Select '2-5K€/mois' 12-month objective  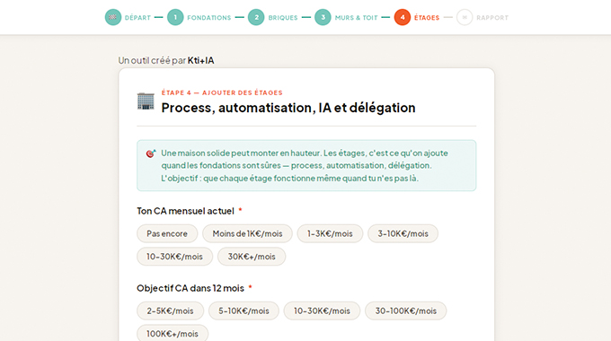[171, 310]
